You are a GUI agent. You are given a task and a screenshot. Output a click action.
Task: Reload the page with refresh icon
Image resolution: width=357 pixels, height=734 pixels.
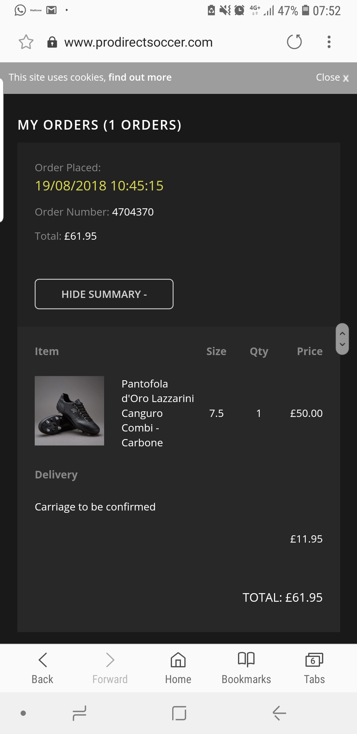click(294, 42)
